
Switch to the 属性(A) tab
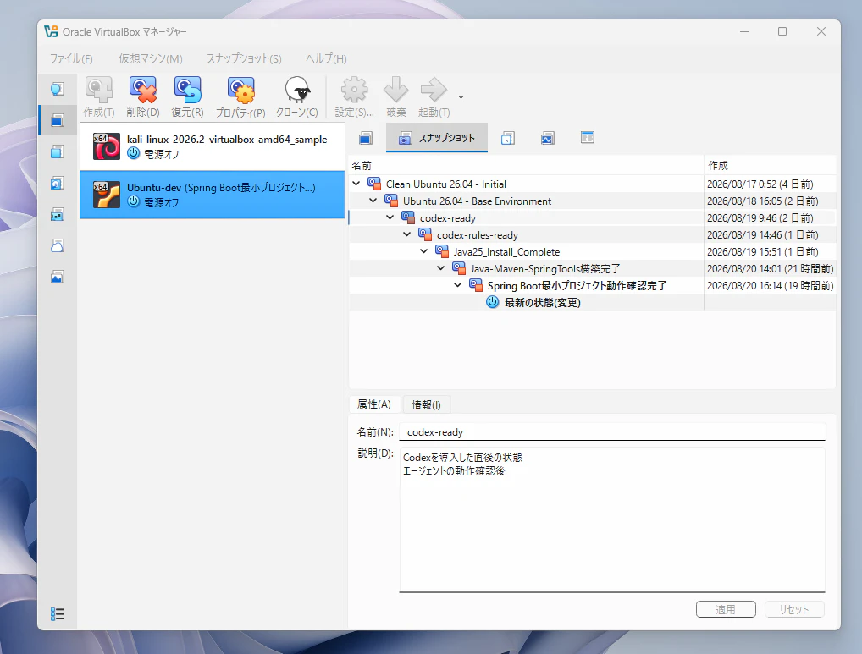[x=374, y=404]
